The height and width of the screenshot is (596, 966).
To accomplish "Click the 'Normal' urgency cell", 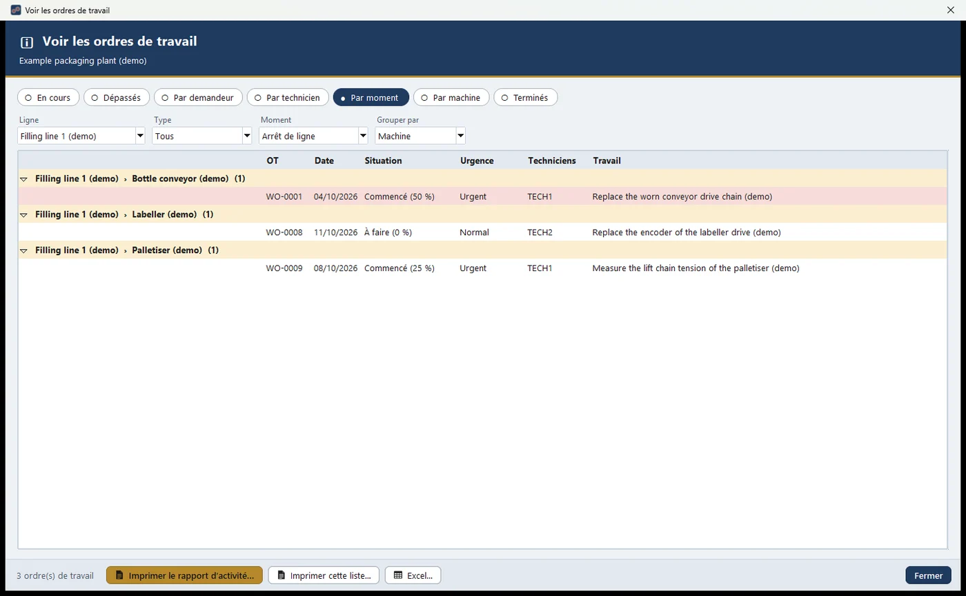I will pyautogui.click(x=474, y=232).
